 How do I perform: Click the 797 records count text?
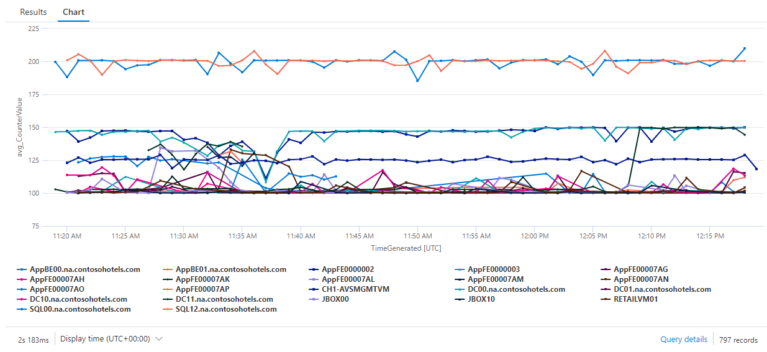pos(738,340)
